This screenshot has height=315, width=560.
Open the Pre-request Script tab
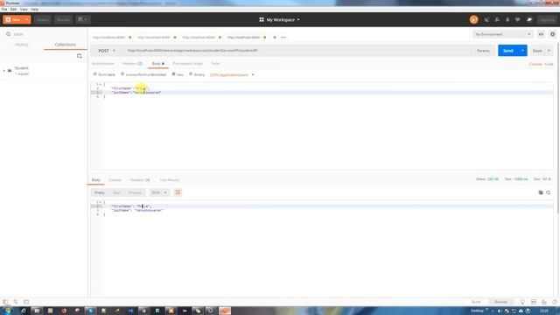click(187, 64)
